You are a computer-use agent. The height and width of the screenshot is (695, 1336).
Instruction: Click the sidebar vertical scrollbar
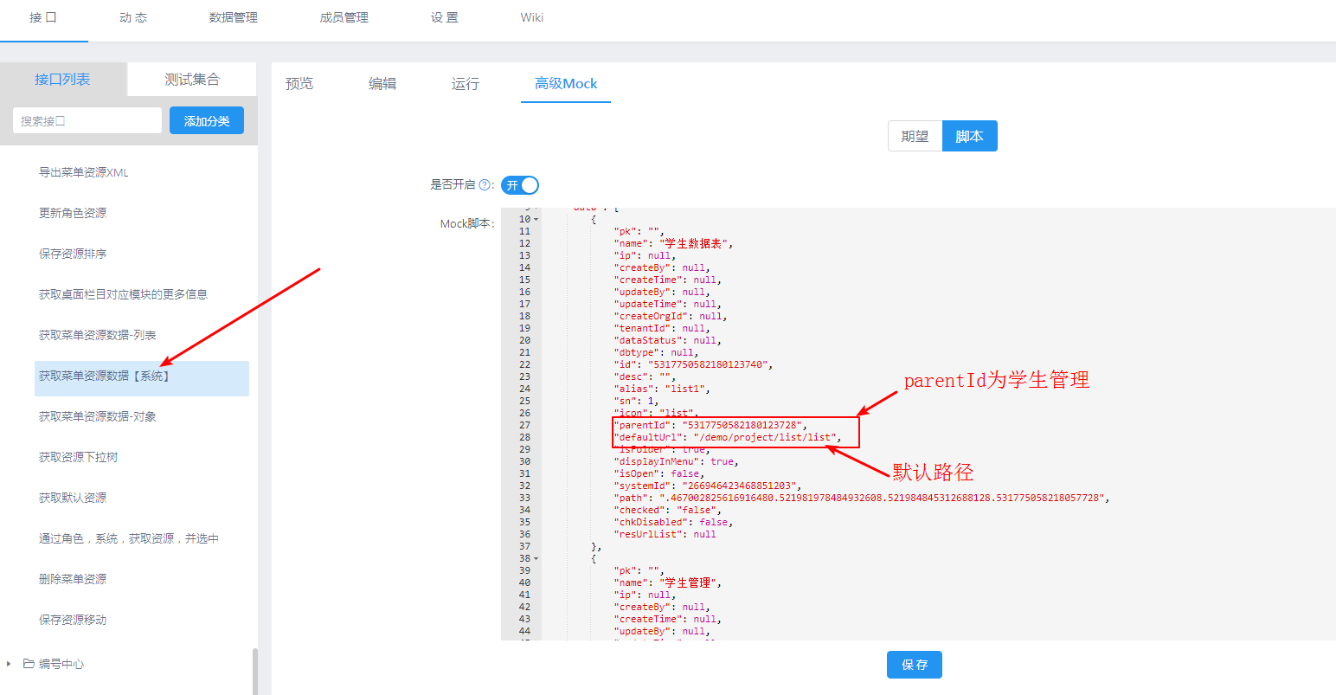click(x=254, y=671)
